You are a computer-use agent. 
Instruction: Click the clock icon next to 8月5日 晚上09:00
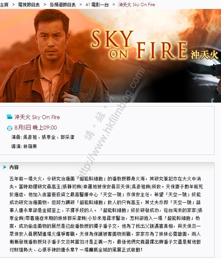pos(10,128)
